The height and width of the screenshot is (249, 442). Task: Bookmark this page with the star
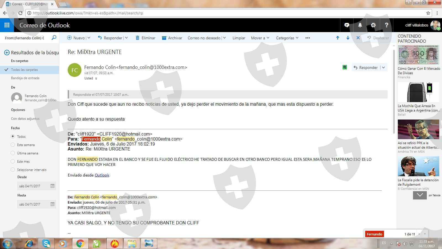coord(428,13)
